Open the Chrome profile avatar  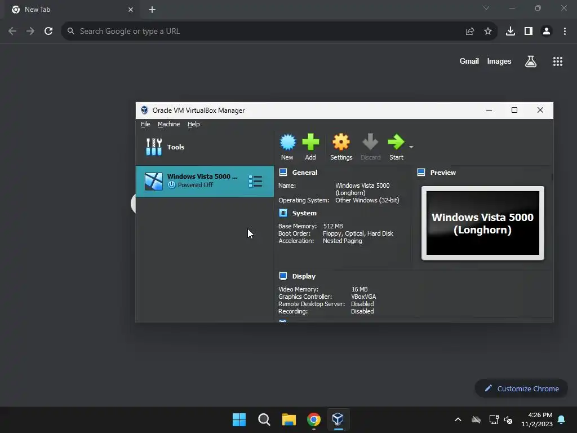tap(547, 31)
